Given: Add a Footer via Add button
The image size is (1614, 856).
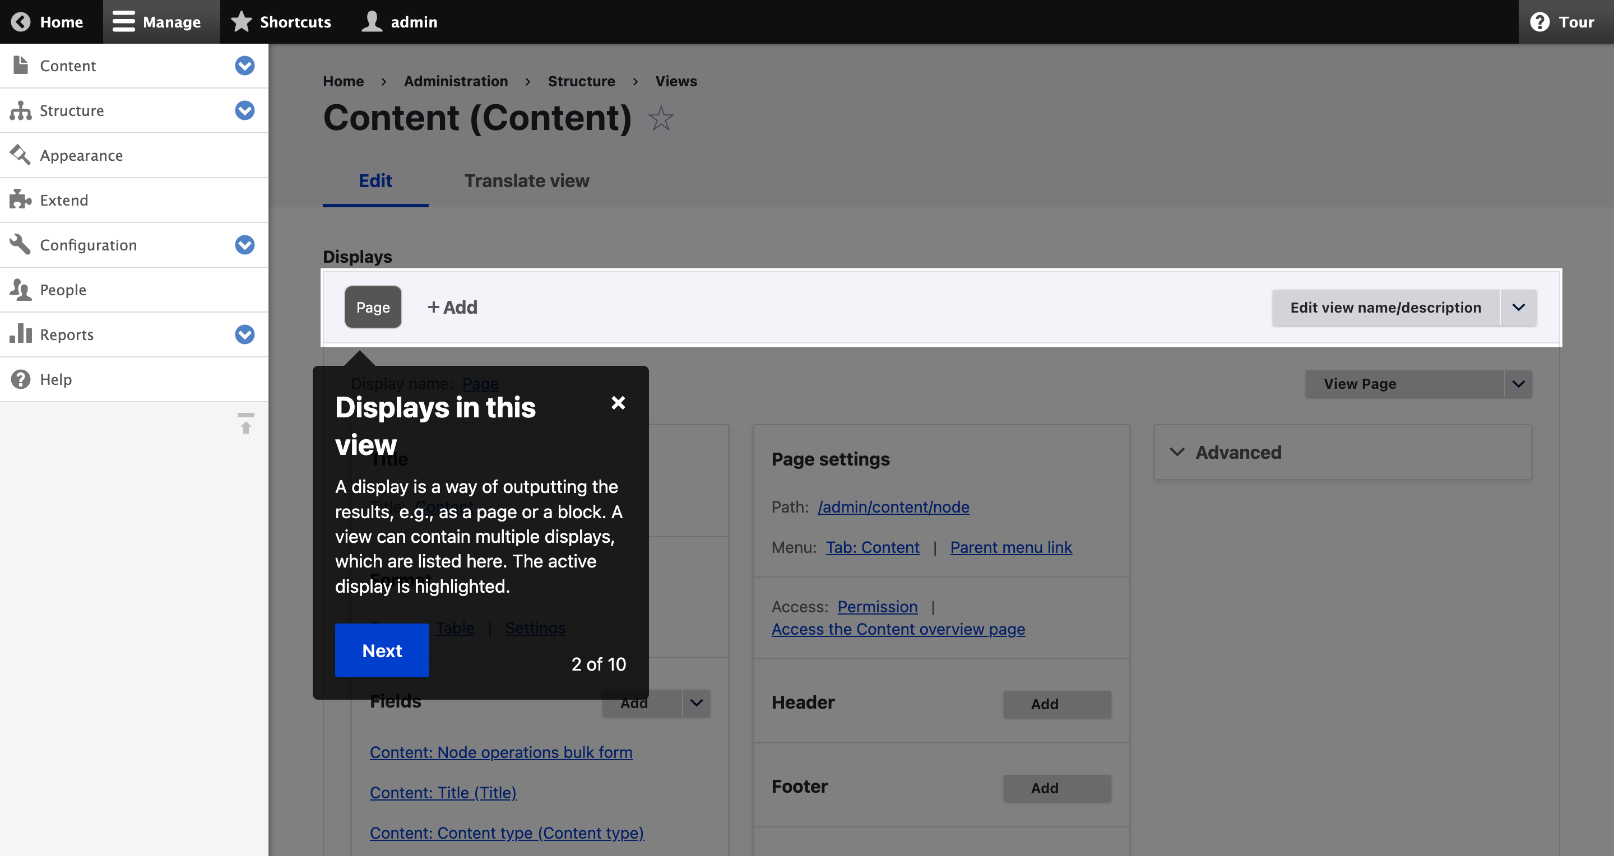Looking at the screenshot, I should click(1056, 788).
